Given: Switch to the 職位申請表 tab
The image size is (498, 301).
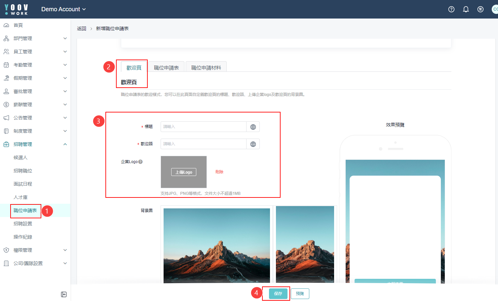Looking at the screenshot, I should click(166, 67).
